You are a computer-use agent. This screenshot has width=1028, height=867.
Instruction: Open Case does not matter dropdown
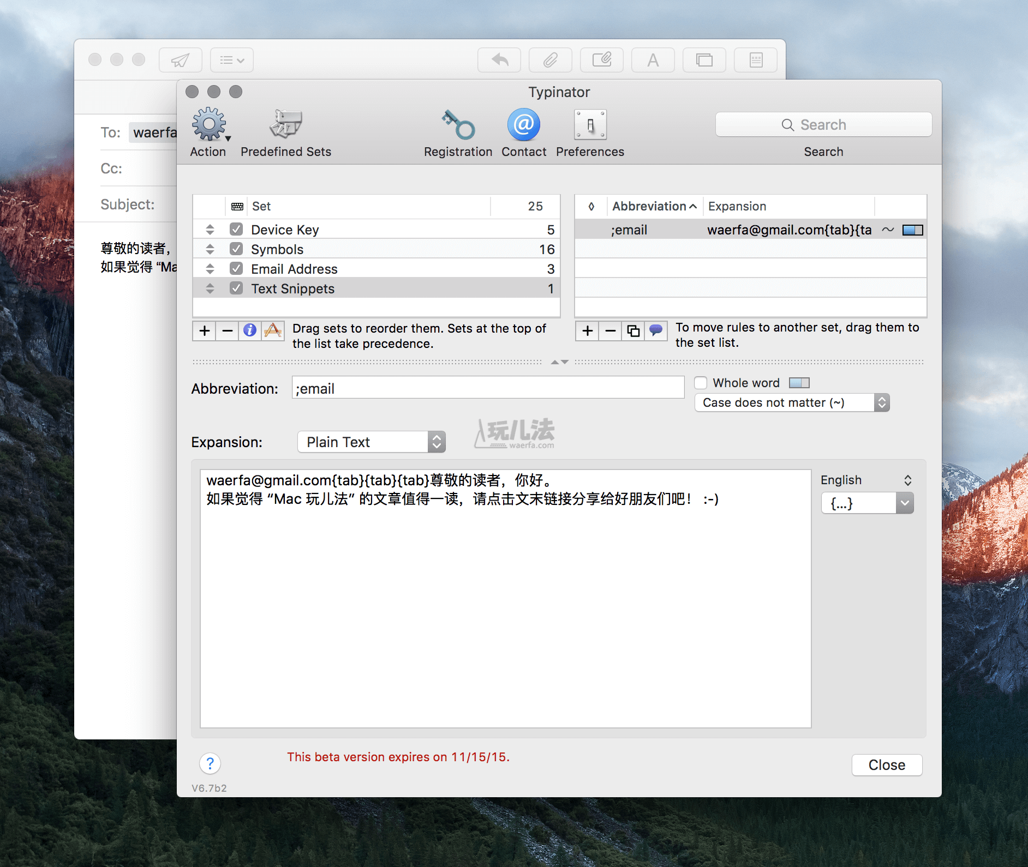[x=792, y=402]
